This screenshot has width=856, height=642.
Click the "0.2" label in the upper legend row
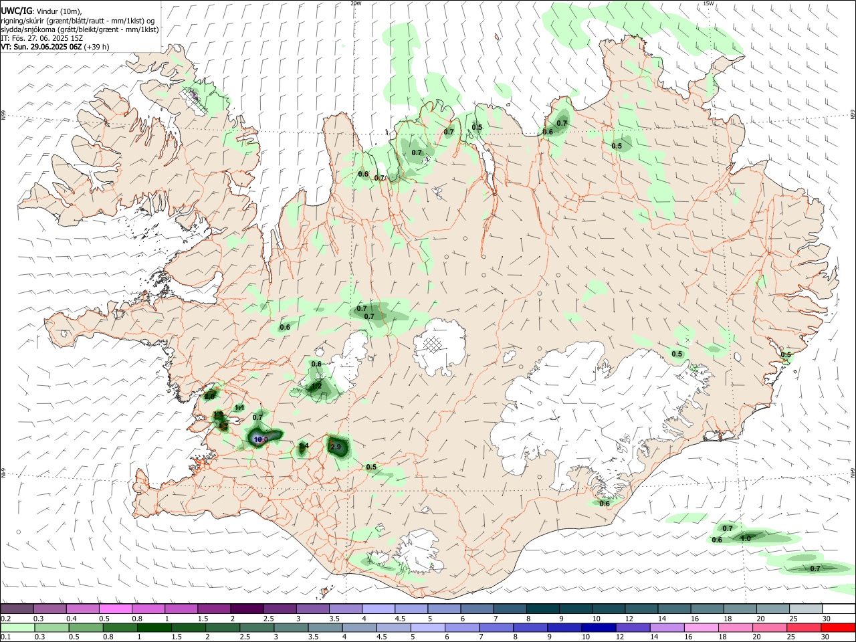(x=6, y=619)
